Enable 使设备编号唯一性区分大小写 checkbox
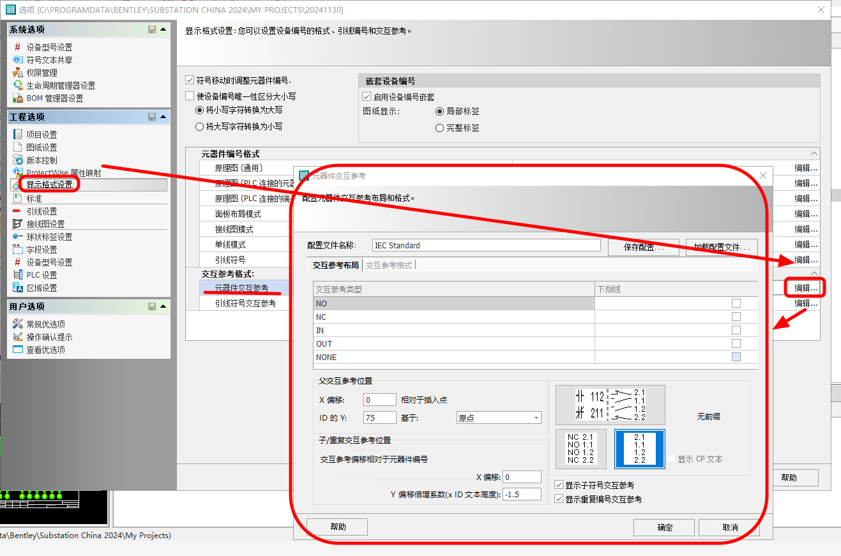 point(189,96)
